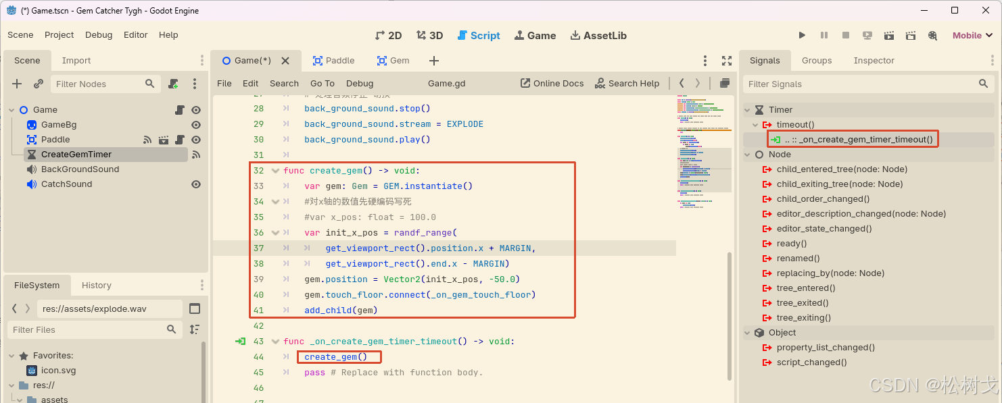
Task: Open the Paddle scene in the editor
Action: point(164,140)
